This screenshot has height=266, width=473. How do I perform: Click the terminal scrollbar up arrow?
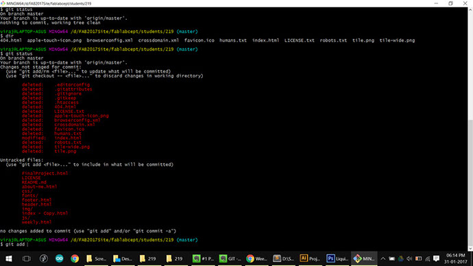pyautogui.click(x=470, y=10)
